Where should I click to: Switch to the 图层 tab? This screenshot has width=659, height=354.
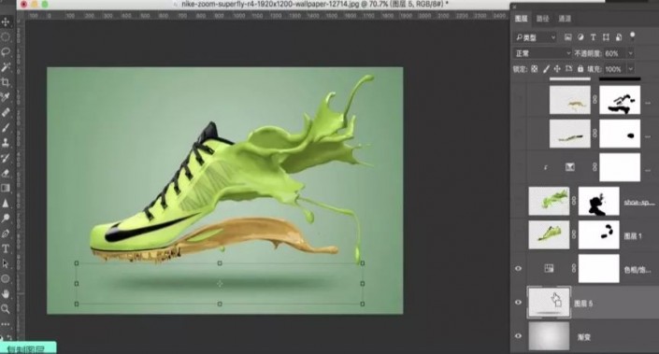pos(522,19)
